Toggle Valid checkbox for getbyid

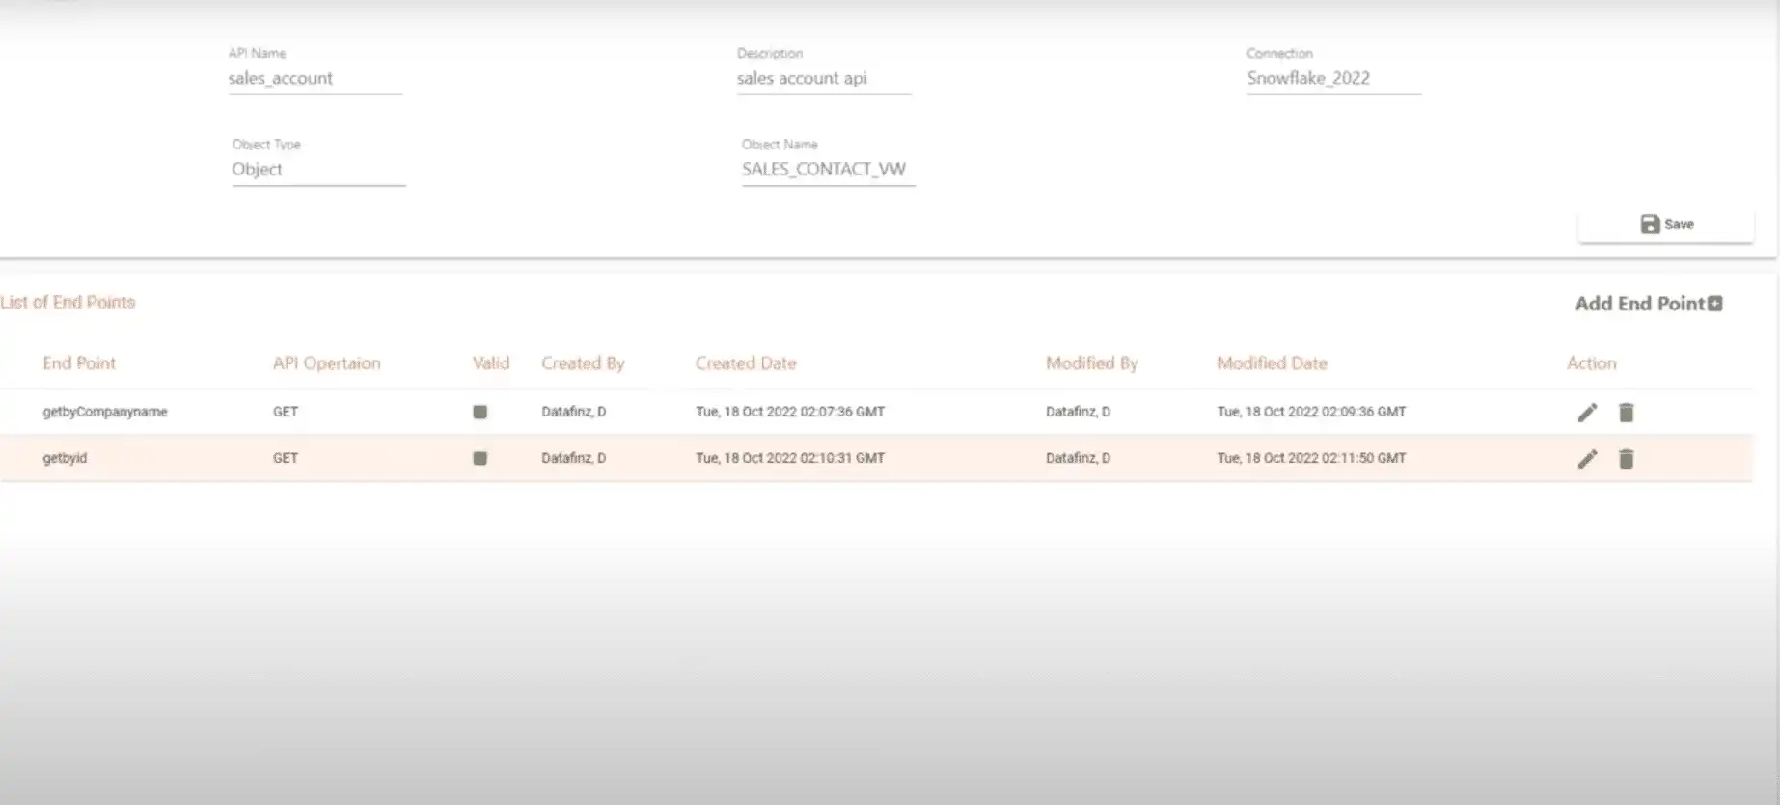[x=479, y=458]
